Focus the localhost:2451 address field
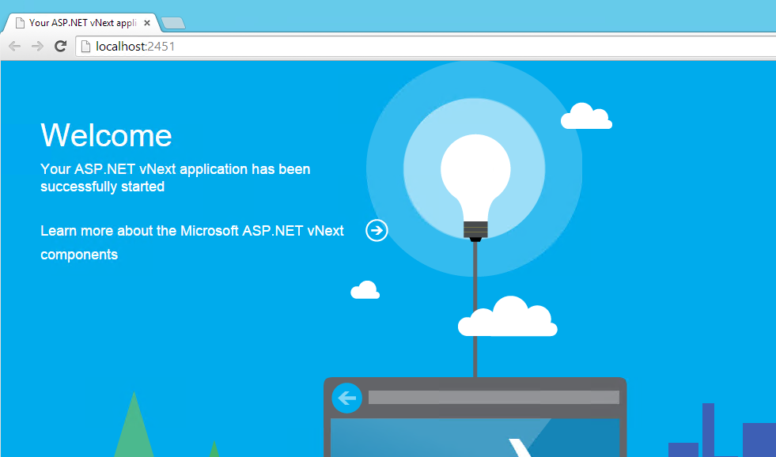The image size is (776, 457). [x=426, y=47]
